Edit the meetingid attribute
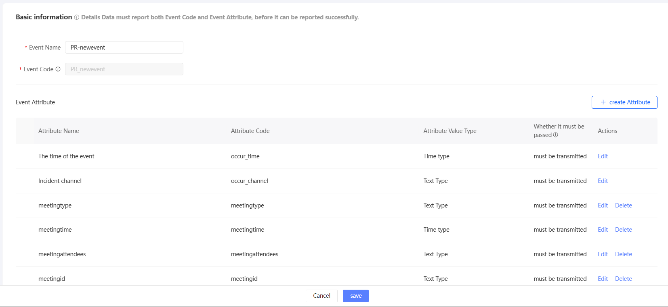The height and width of the screenshot is (307, 668). tap(603, 279)
